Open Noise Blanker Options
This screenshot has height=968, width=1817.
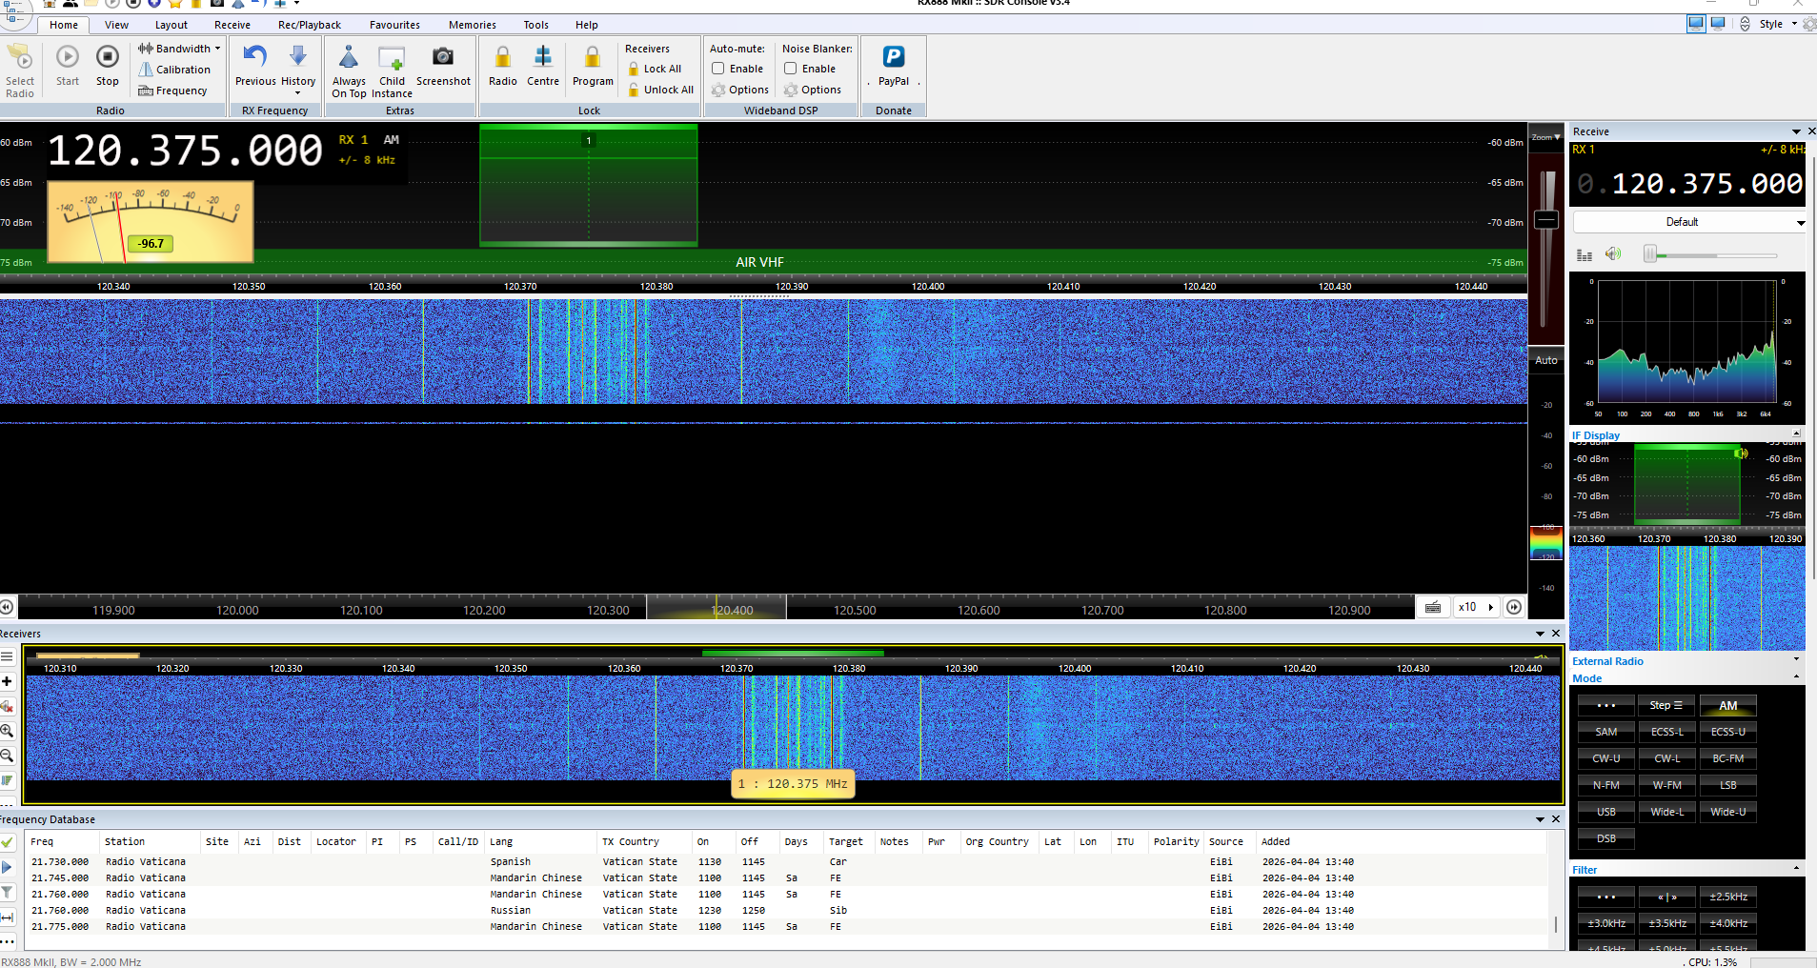click(813, 90)
